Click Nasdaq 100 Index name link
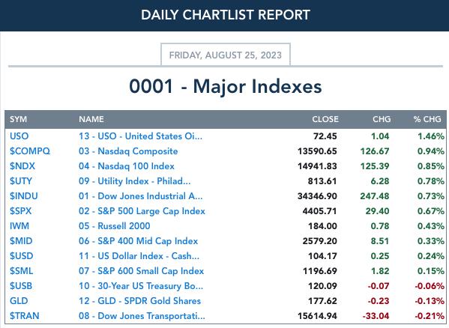This screenshot has width=449, height=328. (127, 166)
